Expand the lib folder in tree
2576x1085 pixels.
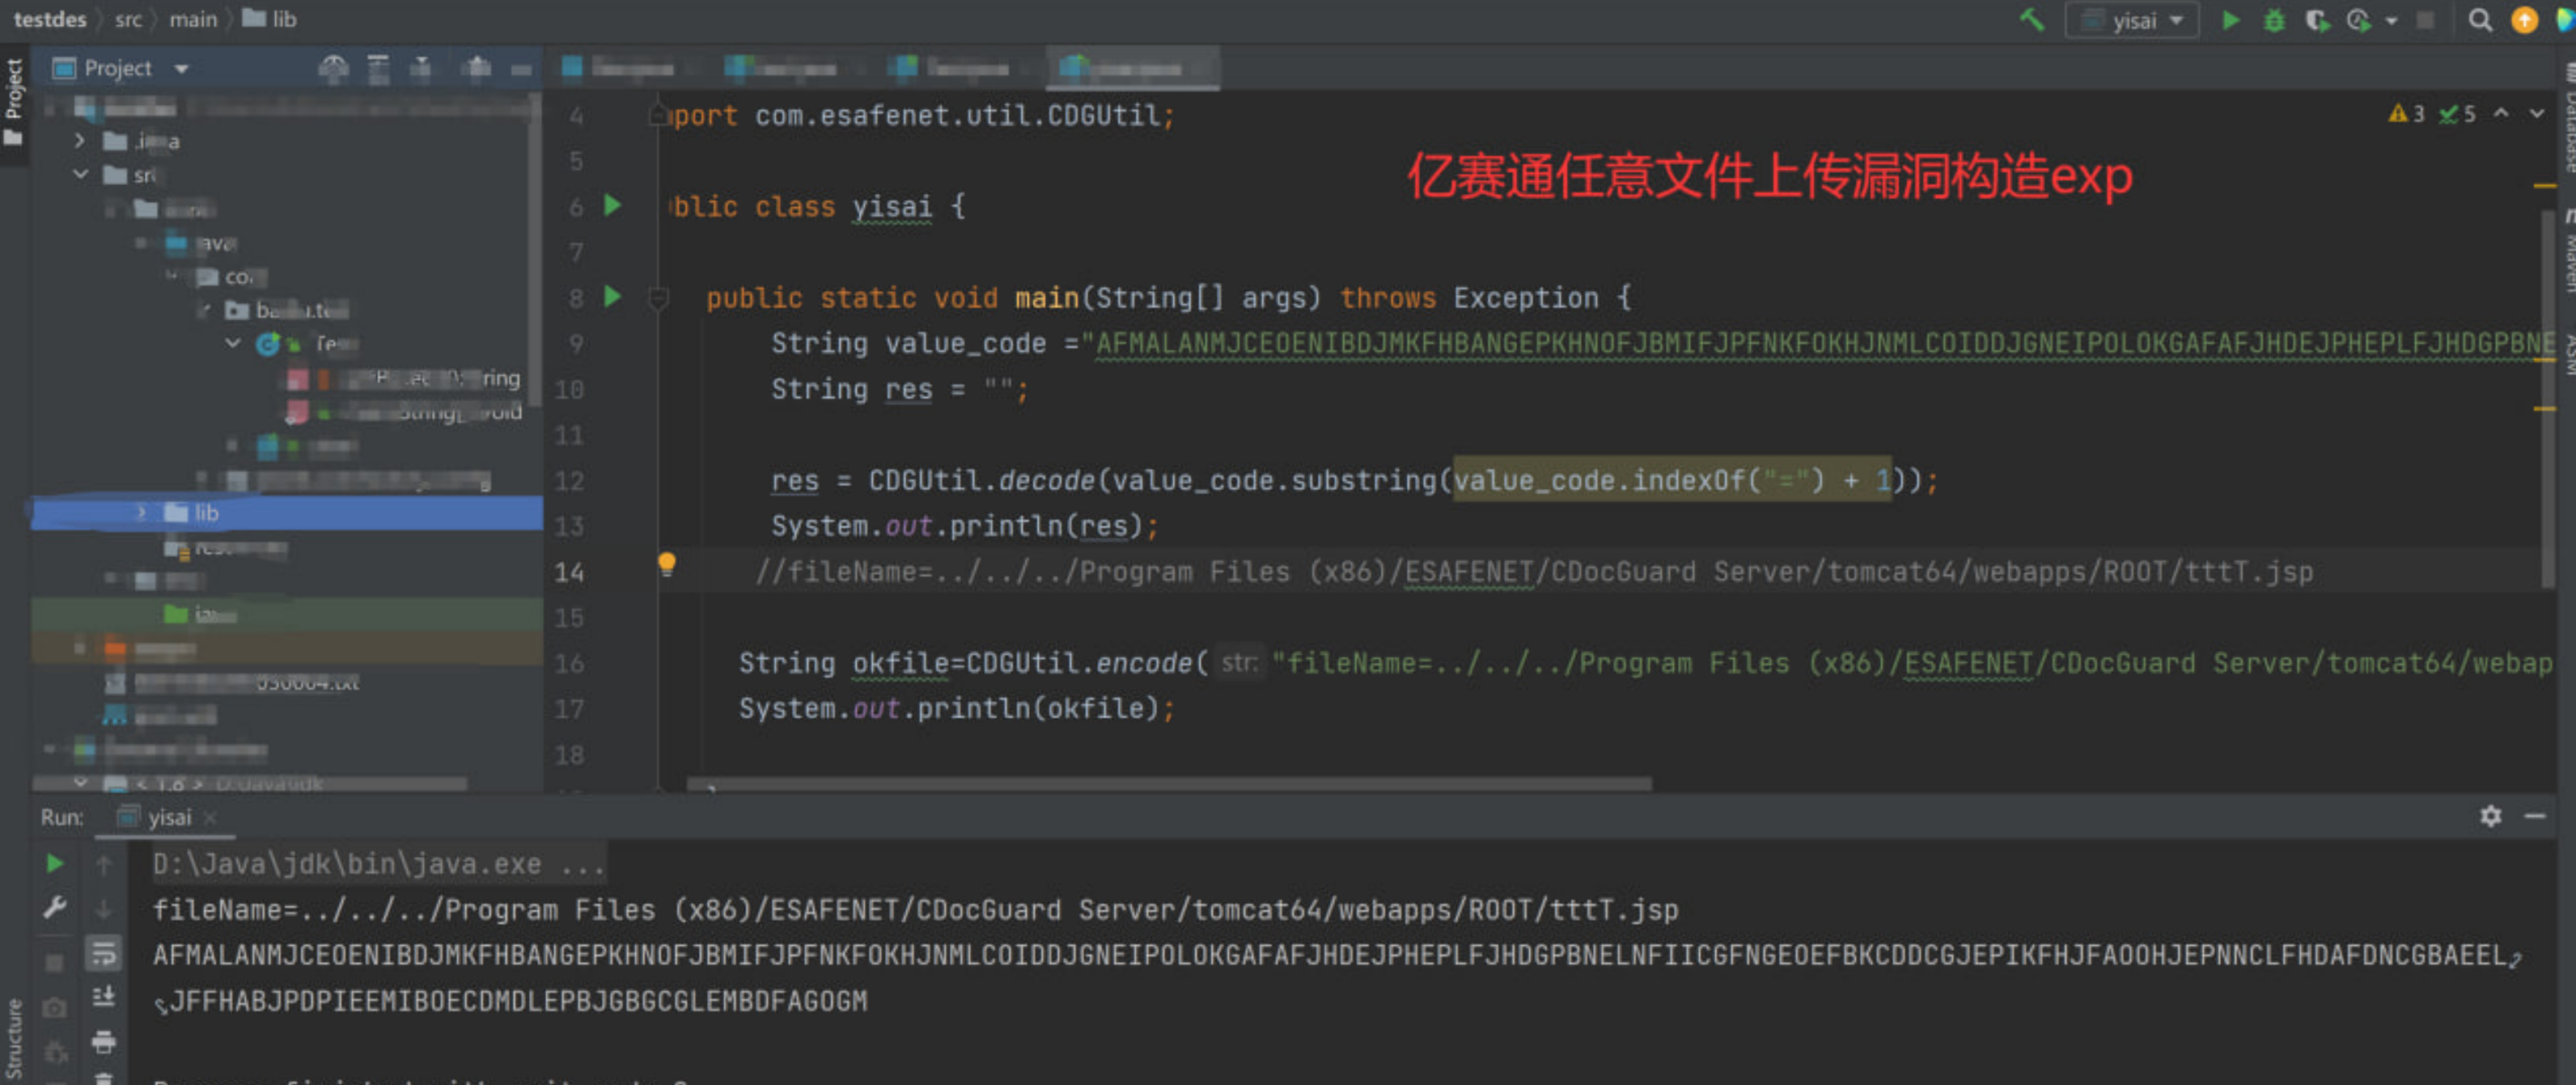(x=141, y=513)
